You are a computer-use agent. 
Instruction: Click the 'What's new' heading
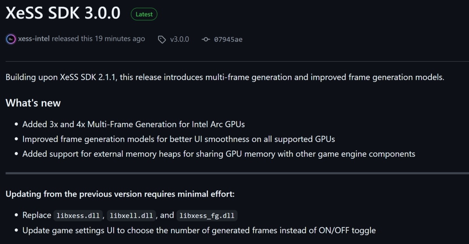33,103
